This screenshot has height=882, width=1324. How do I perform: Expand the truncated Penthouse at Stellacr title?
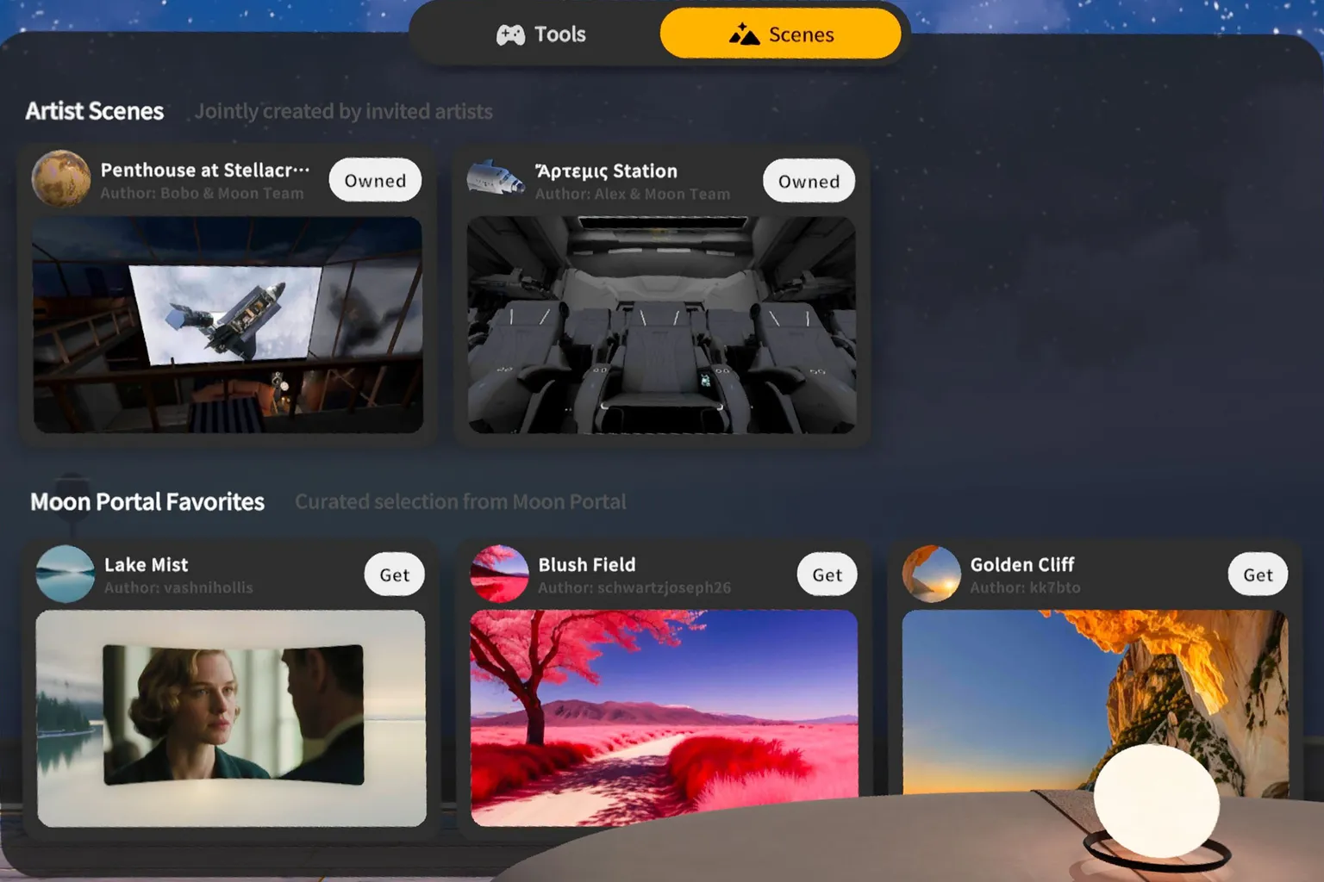click(x=204, y=170)
